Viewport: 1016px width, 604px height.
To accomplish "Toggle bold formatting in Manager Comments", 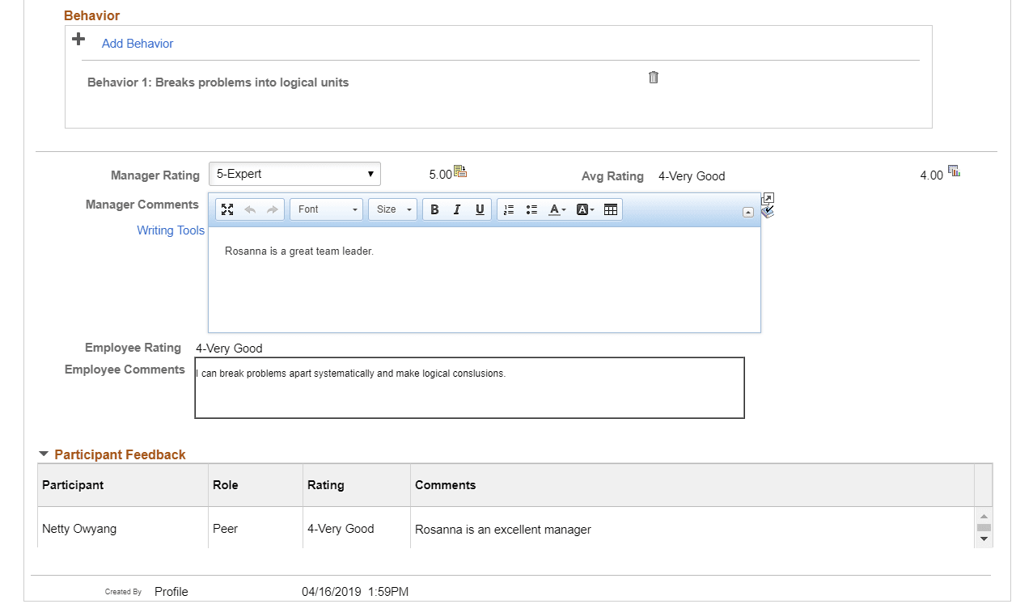I will (x=434, y=209).
